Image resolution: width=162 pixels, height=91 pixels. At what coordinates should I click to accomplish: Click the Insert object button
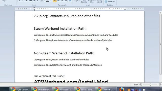[x=99, y=1]
